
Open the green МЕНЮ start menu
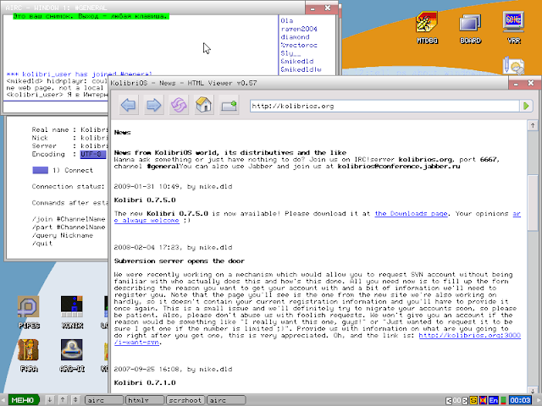23,400
